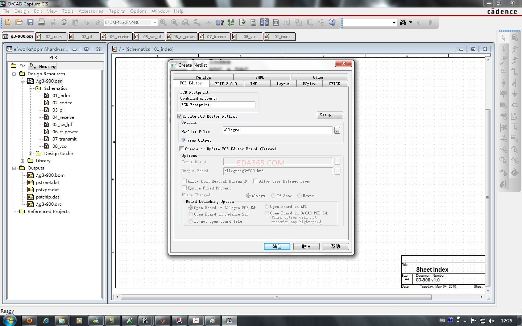
Task: Click the Netlist Files path field
Action: tap(278, 130)
